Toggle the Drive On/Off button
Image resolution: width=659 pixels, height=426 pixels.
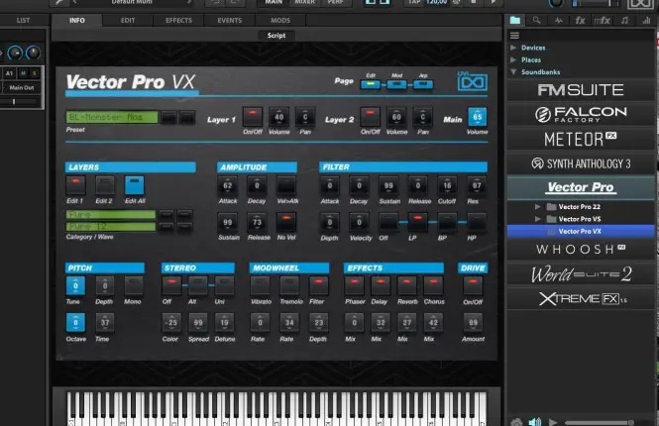click(x=473, y=286)
